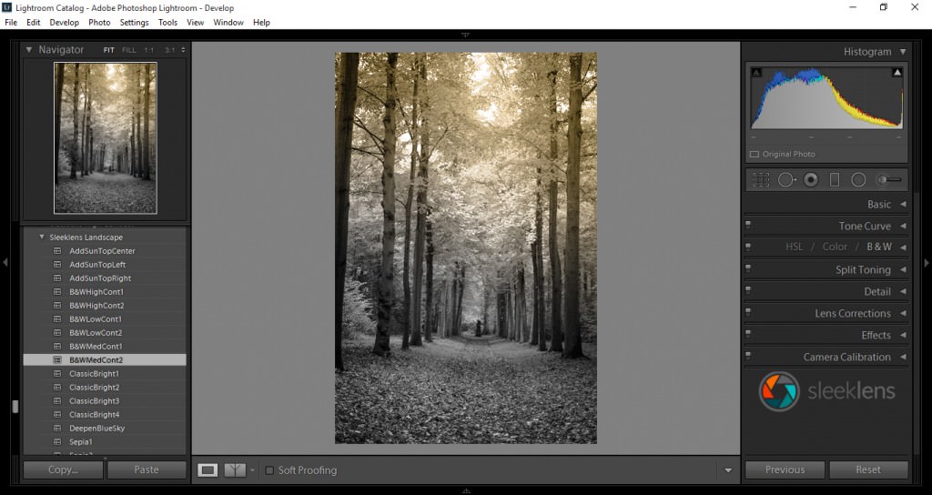Click the Paste button
The image size is (932, 495).
pyautogui.click(x=147, y=470)
